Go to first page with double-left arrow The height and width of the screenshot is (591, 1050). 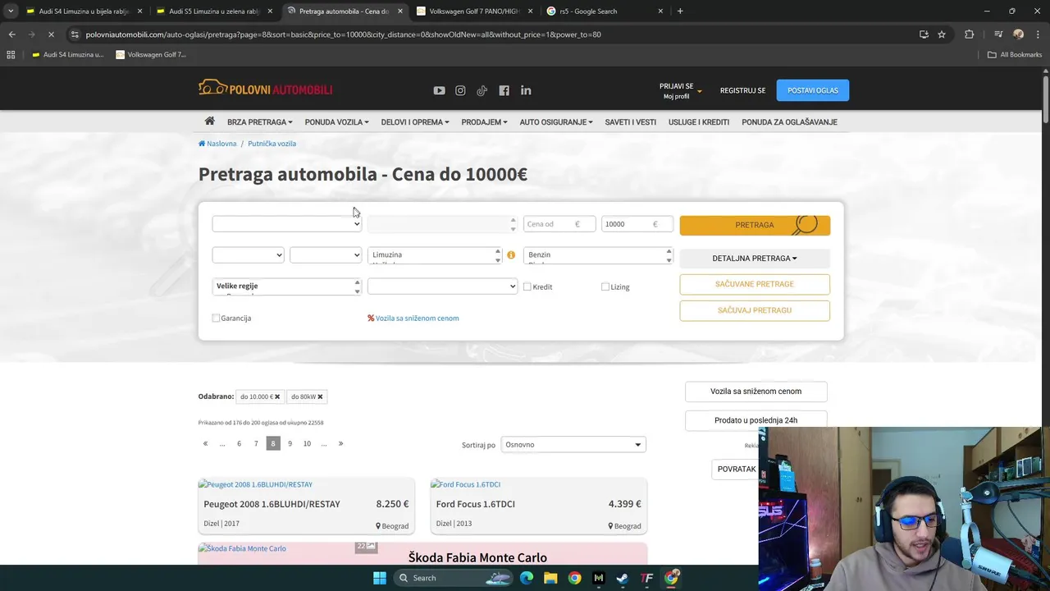point(205,443)
